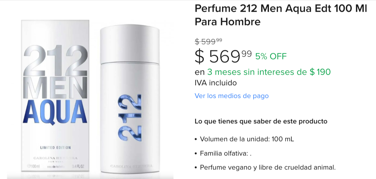Click the product title Perfume 212 Men Aqua
Image resolution: width=376 pixels, height=179 pixels.
click(280, 15)
